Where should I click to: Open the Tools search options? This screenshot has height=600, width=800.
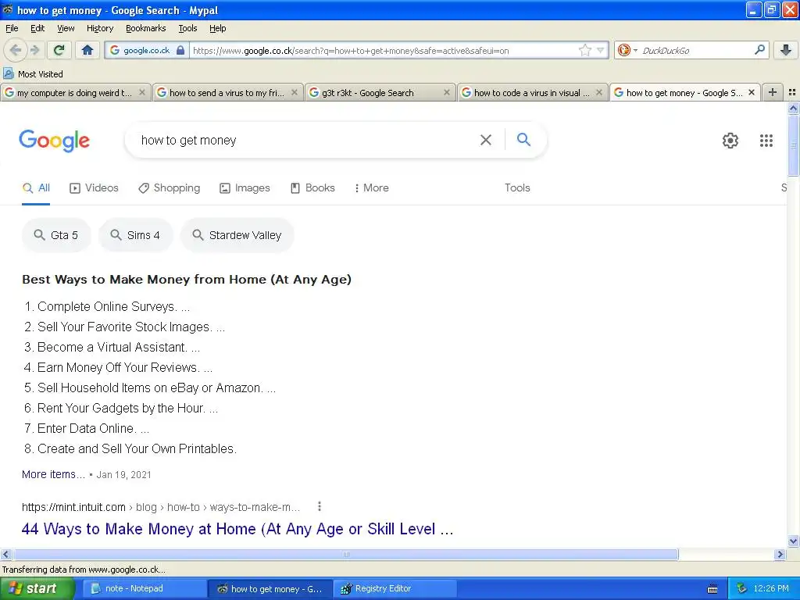pyautogui.click(x=517, y=187)
